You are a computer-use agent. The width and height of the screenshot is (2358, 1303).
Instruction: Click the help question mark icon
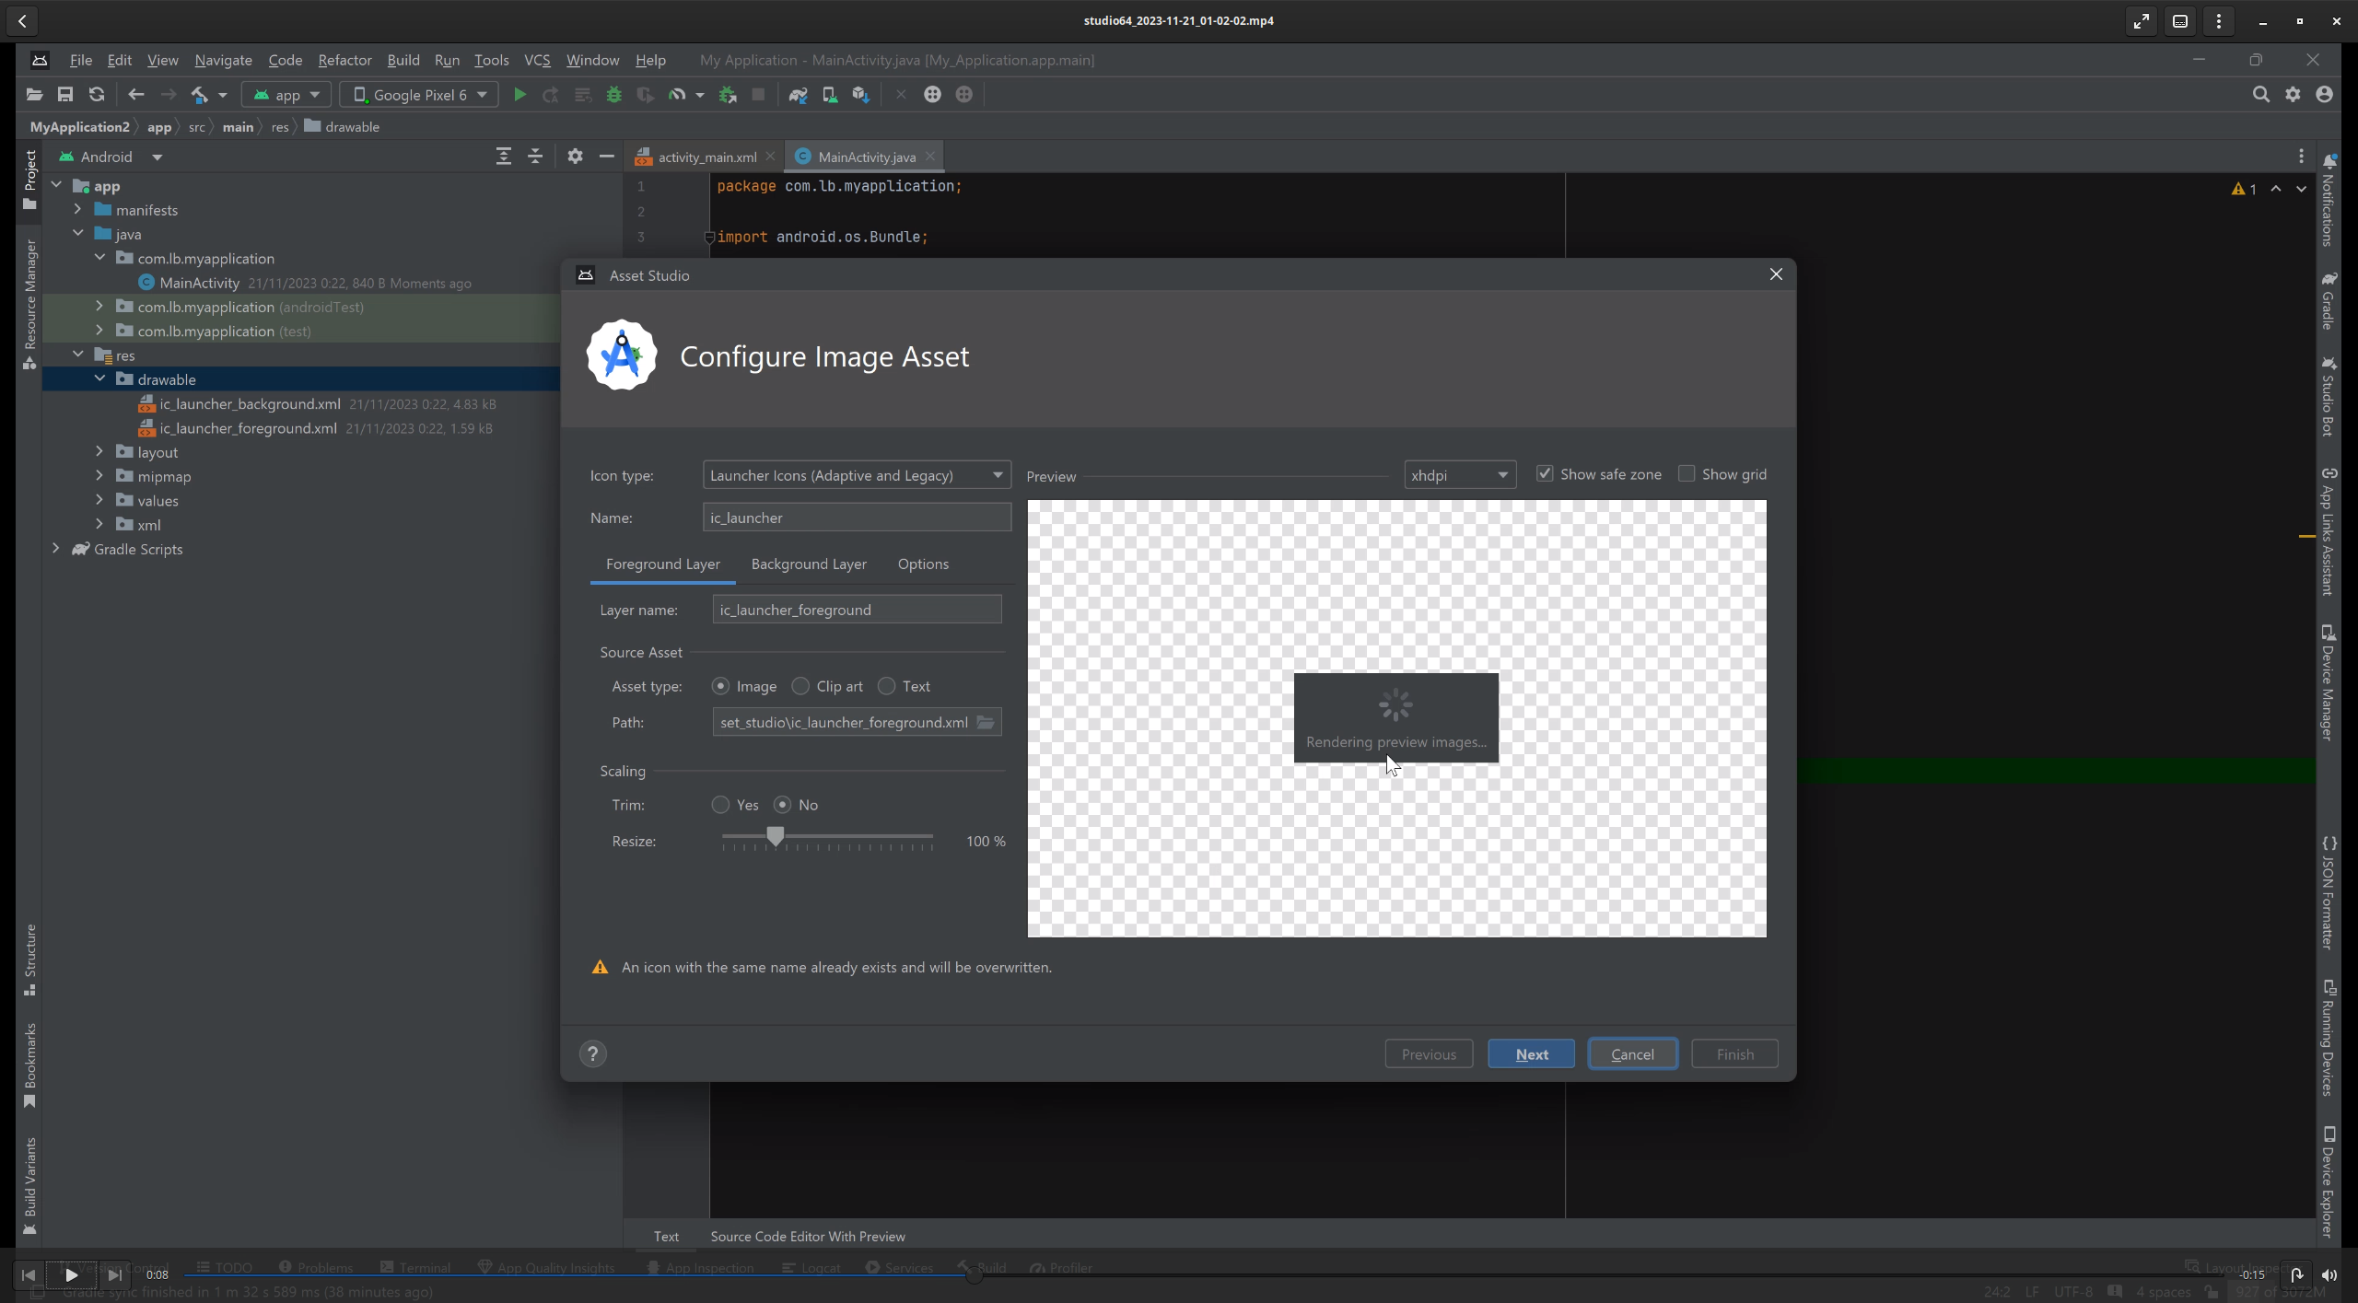point(592,1053)
